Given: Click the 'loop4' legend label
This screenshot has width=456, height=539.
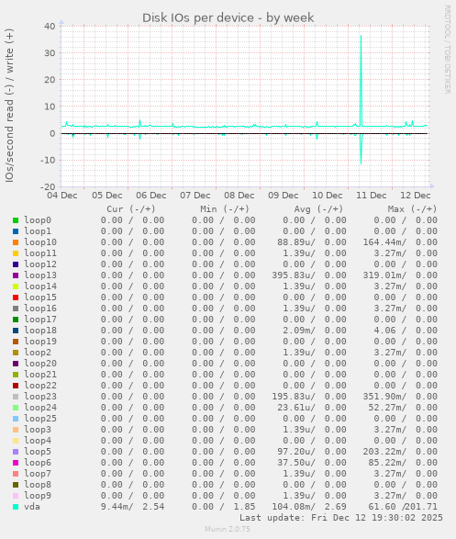Looking at the screenshot, I should click(38, 441).
